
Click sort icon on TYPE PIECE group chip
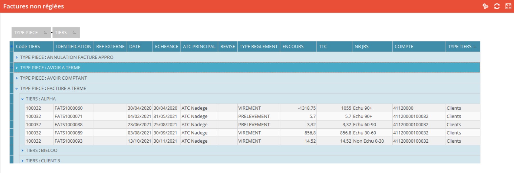(45, 33)
